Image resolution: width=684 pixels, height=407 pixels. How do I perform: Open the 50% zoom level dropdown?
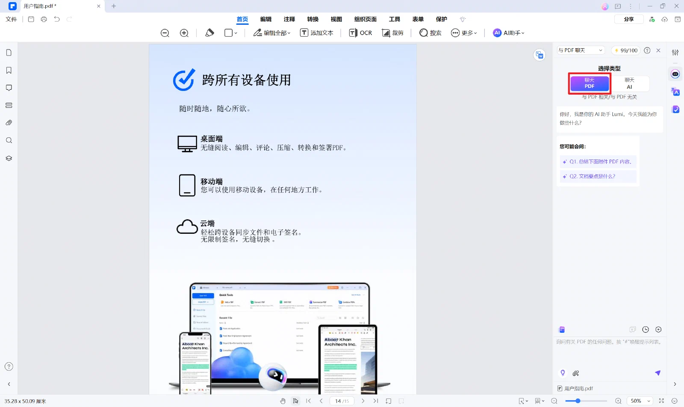(x=640, y=401)
